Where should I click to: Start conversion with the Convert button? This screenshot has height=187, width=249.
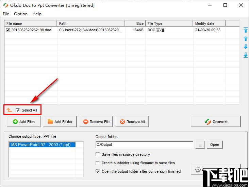(216, 122)
